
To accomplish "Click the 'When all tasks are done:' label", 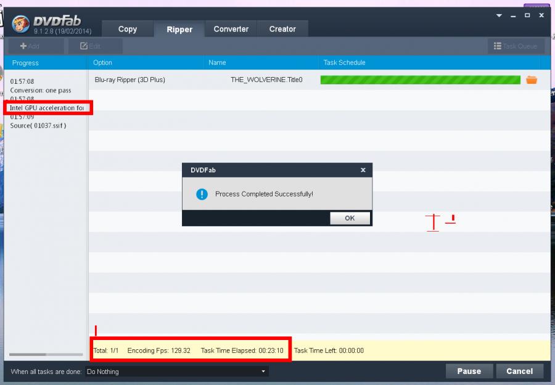I will (x=46, y=371).
